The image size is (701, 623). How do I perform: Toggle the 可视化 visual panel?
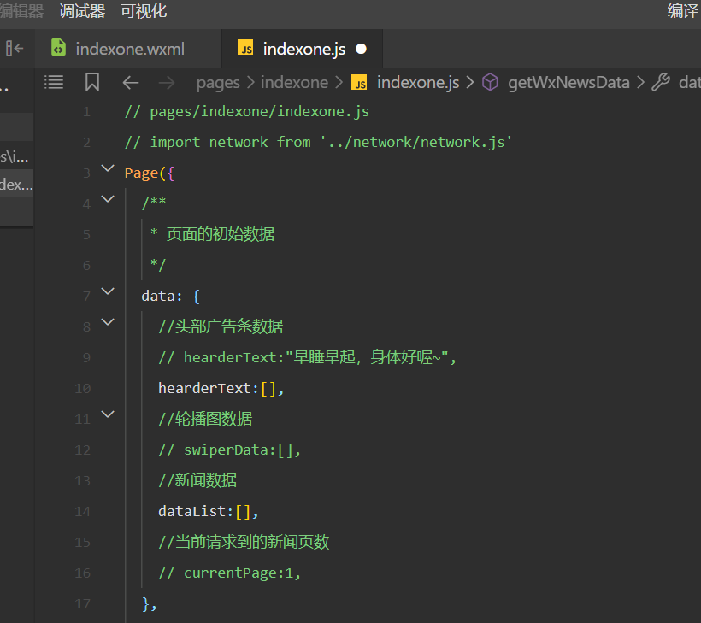[144, 11]
